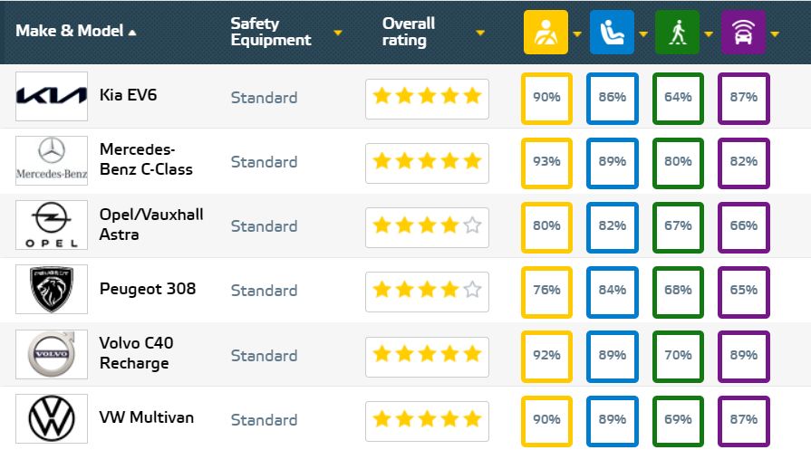The image size is (811, 450).
Task: Click Kia EV6 90% yellow score box
Action: pos(546,97)
